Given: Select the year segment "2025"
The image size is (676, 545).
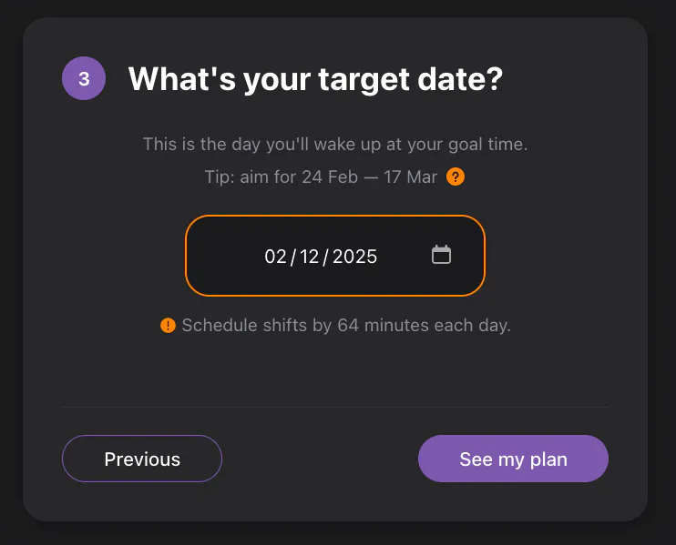Looking at the screenshot, I should [x=354, y=257].
